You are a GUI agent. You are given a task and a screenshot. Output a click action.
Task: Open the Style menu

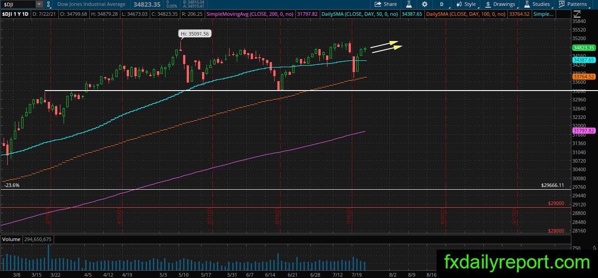467,4
